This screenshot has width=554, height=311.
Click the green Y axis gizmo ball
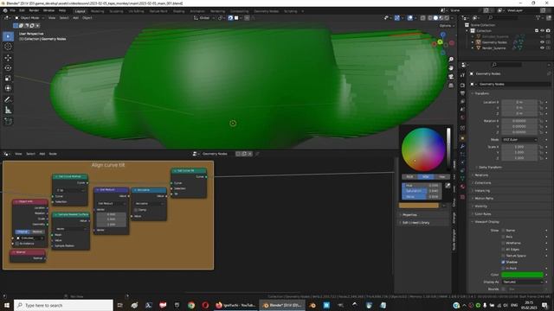pos(440,42)
